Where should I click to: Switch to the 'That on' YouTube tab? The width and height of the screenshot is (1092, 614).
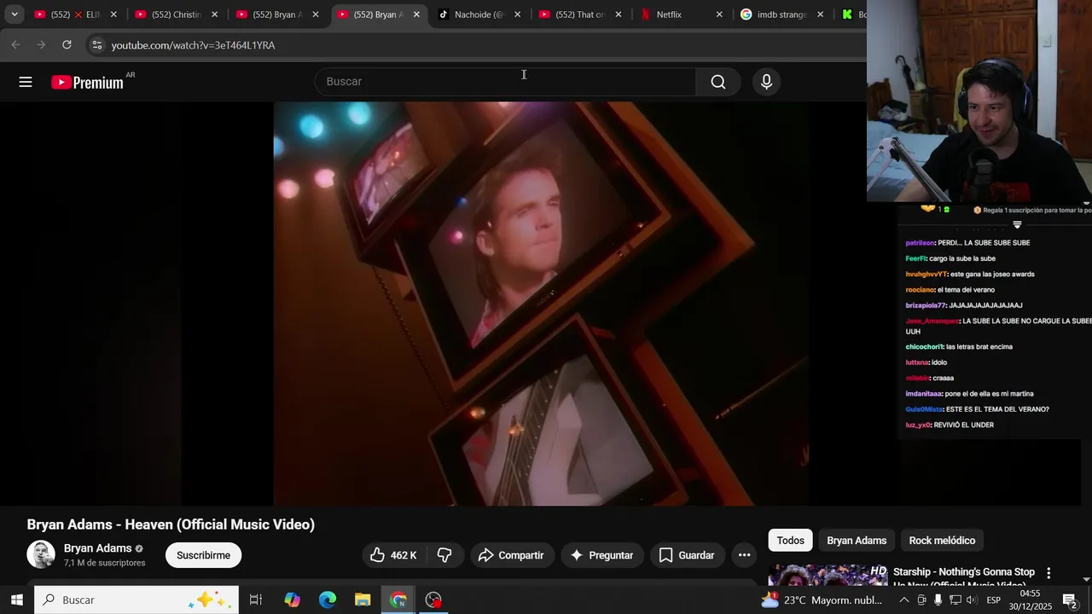coord(579,14)
